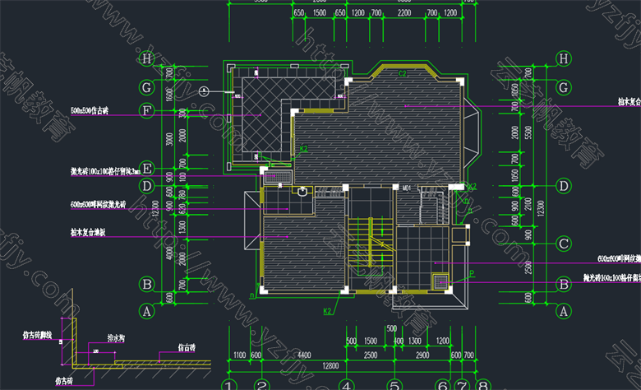Select the K2 label below axis 4 wall
The image size is (641, 390).
(327, 311)
